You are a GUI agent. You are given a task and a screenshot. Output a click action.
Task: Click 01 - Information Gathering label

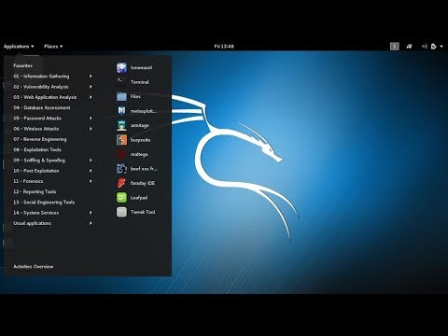tap(41, 77)
